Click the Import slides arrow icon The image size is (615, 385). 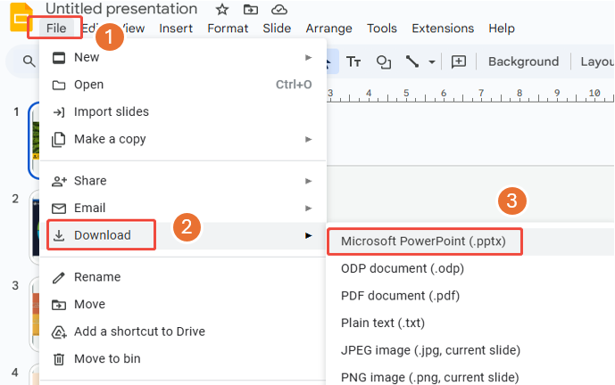tap(59, 112)
